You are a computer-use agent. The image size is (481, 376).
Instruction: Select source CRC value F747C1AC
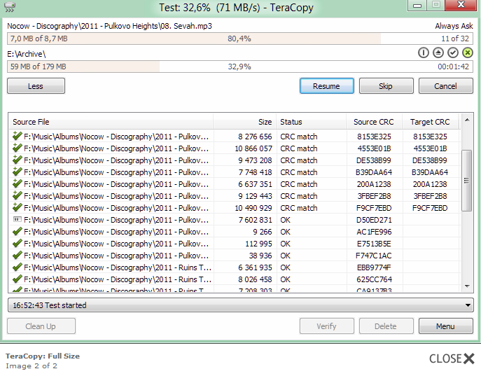click(374, 256)
